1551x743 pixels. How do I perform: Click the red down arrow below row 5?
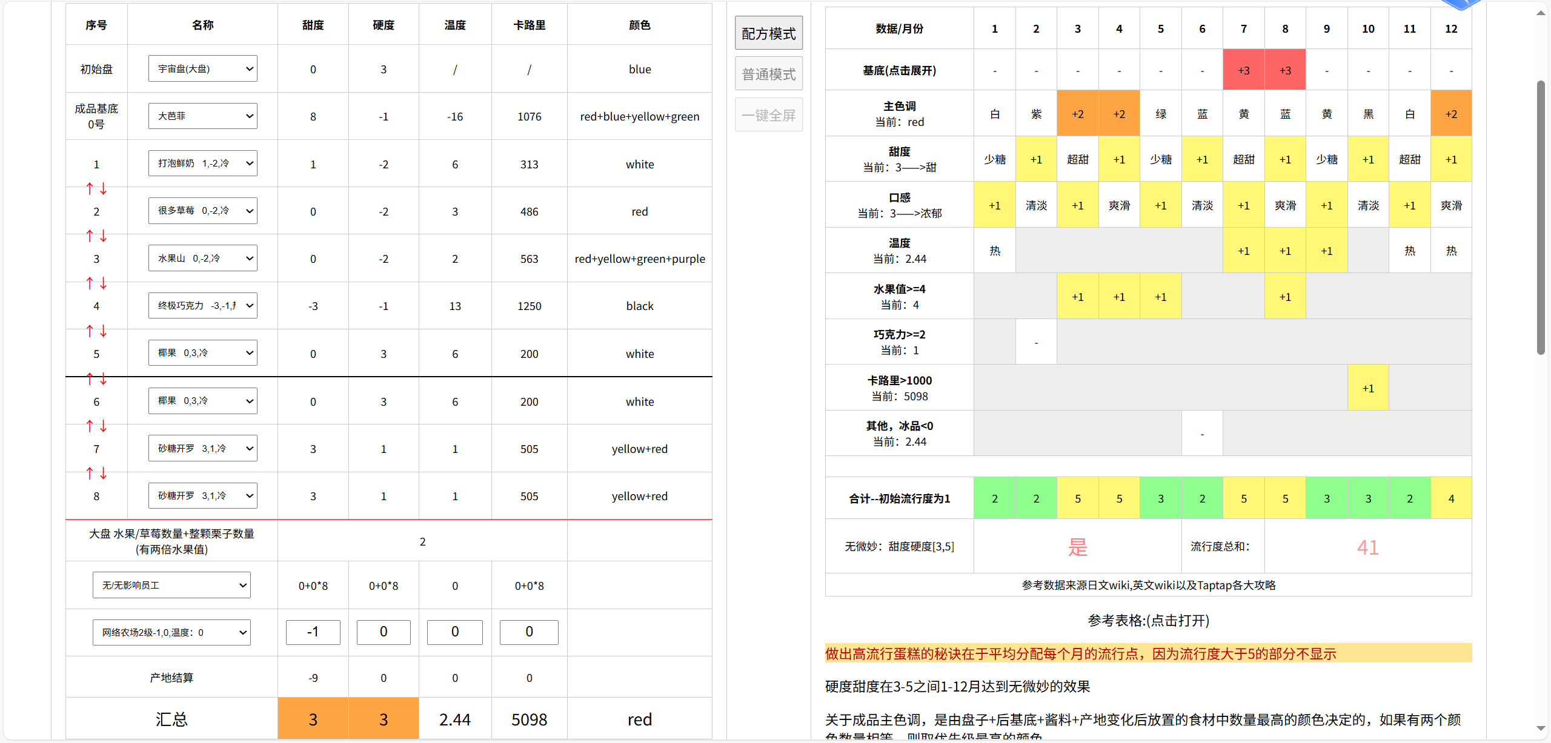[104, 379]
